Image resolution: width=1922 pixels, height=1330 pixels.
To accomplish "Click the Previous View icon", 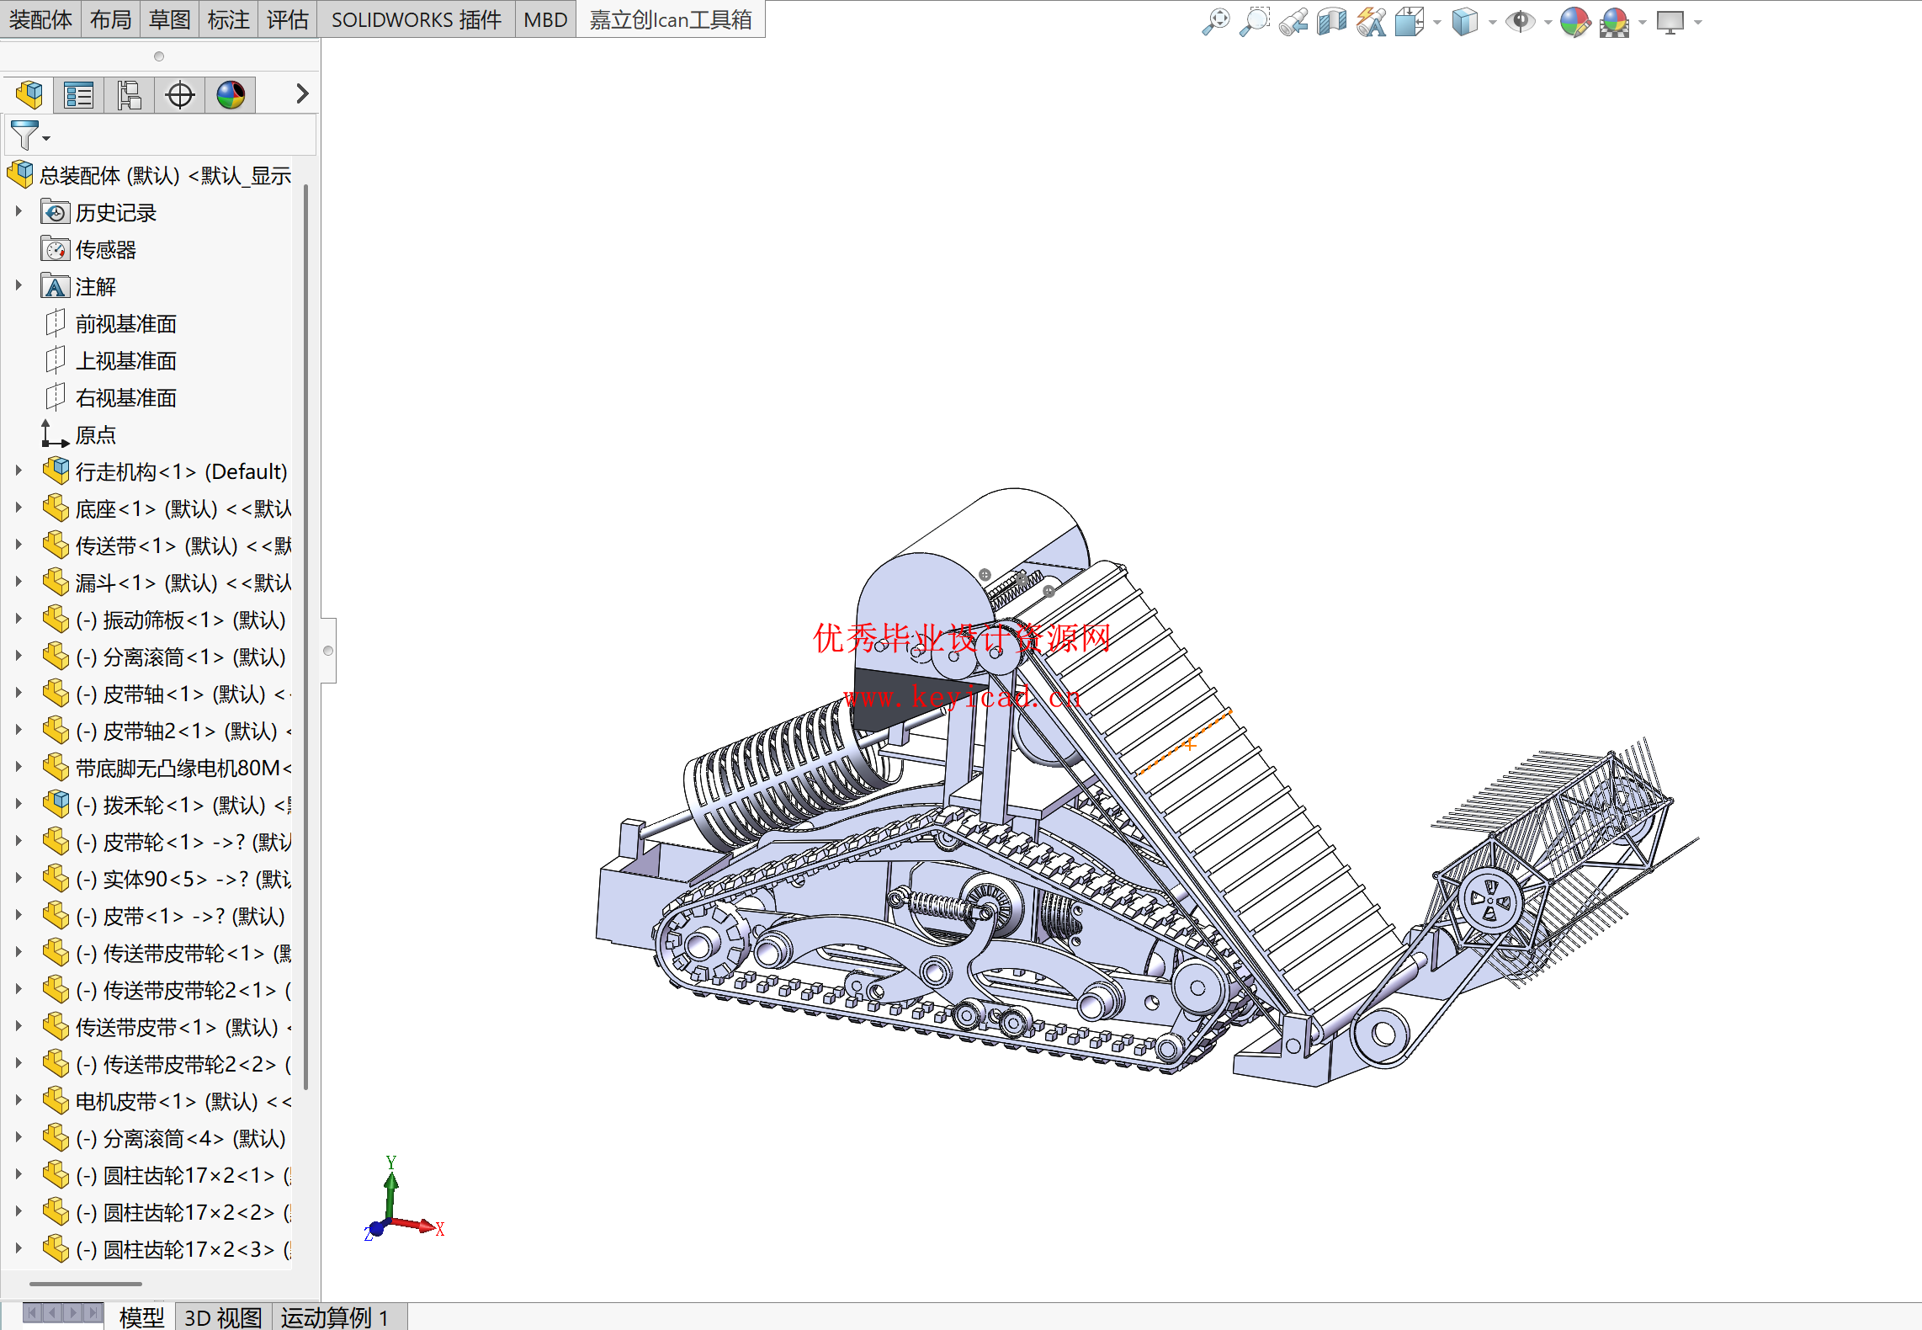I will [x=1293, y=22].
